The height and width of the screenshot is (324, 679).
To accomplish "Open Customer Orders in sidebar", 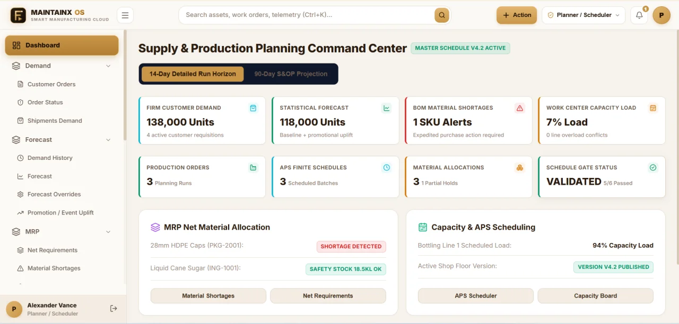I will click(51, 84).
